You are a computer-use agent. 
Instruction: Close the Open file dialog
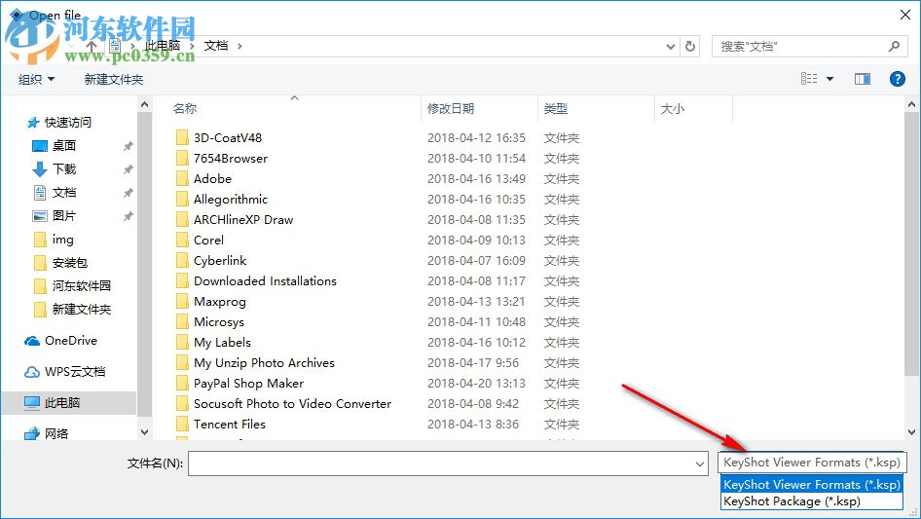(905, 15)
